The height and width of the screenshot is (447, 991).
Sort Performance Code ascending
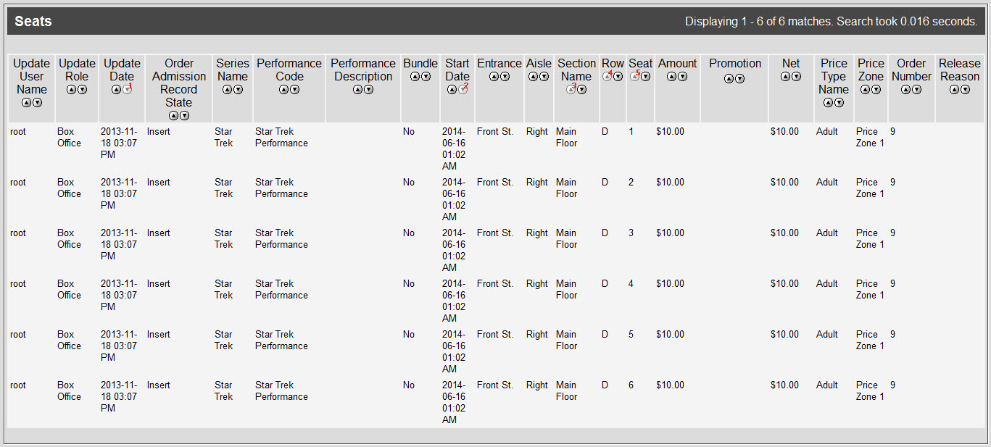point(284,90)
